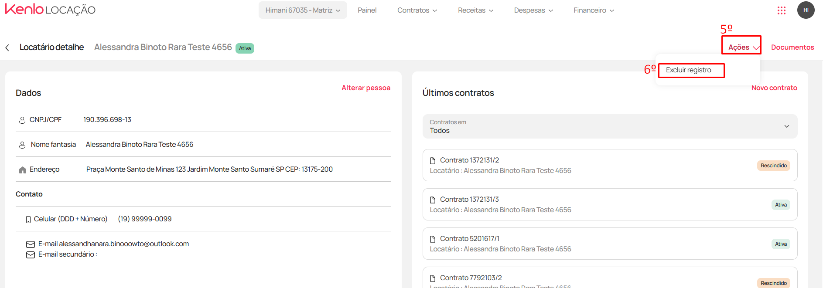The height and width of the screenshot is (288, 823).
Task: Click the email alessandhanara.binooowto@outlook.com
Action: click(x=124, y=244)
